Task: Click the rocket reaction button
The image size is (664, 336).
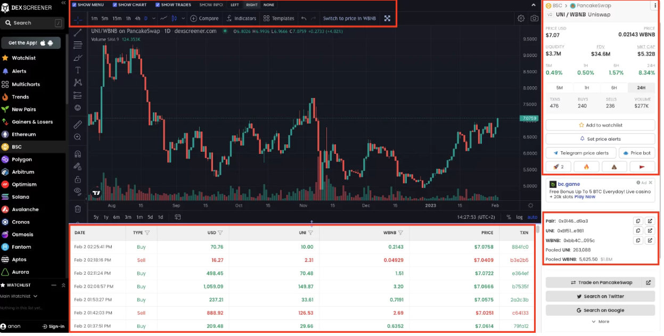Action: pos(558,167)
